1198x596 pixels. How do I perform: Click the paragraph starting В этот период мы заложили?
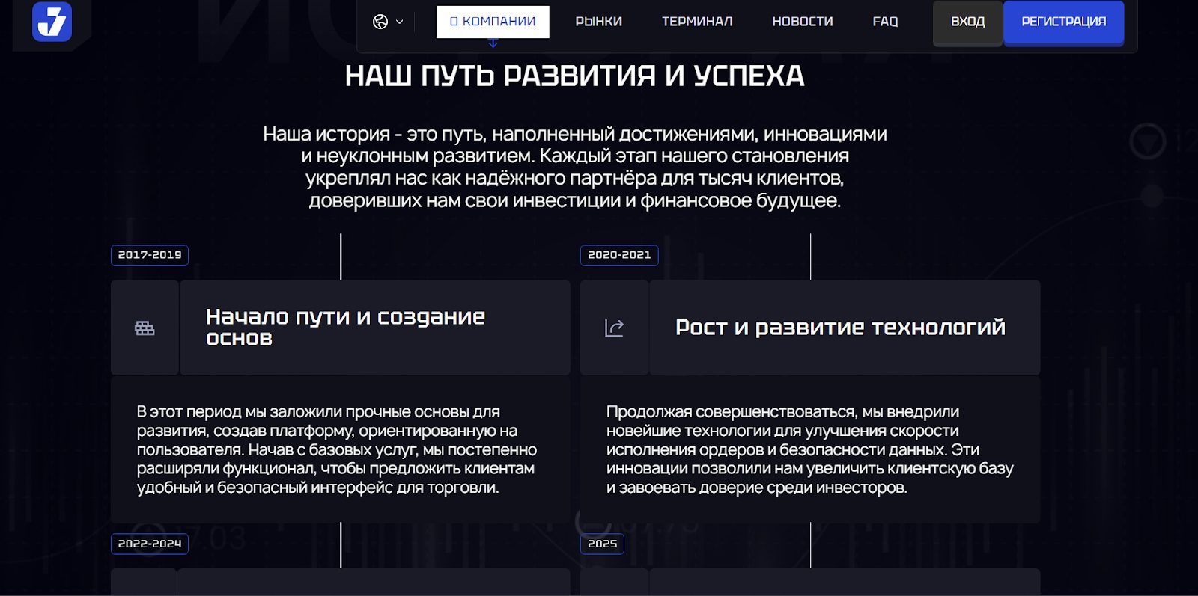click(337, 449)
